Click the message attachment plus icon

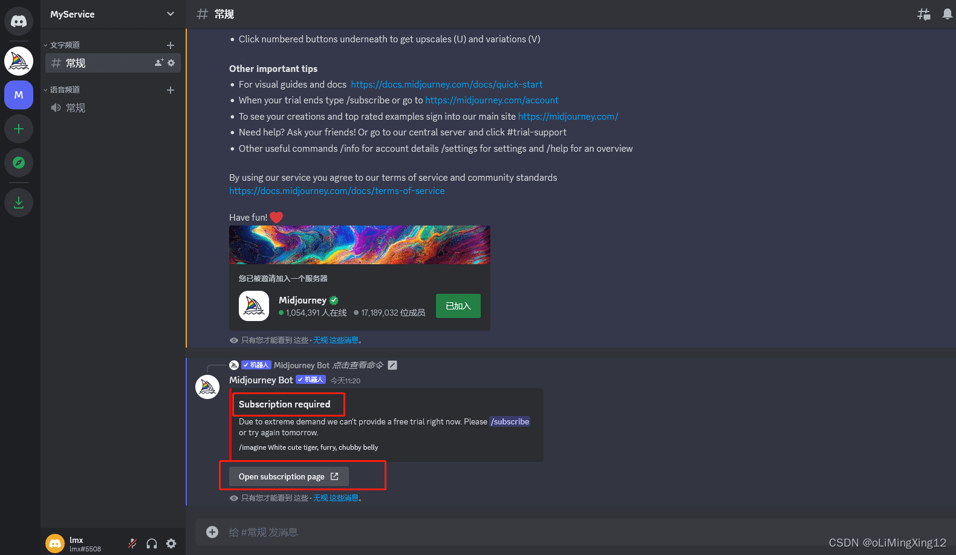[x=212, y=532]
